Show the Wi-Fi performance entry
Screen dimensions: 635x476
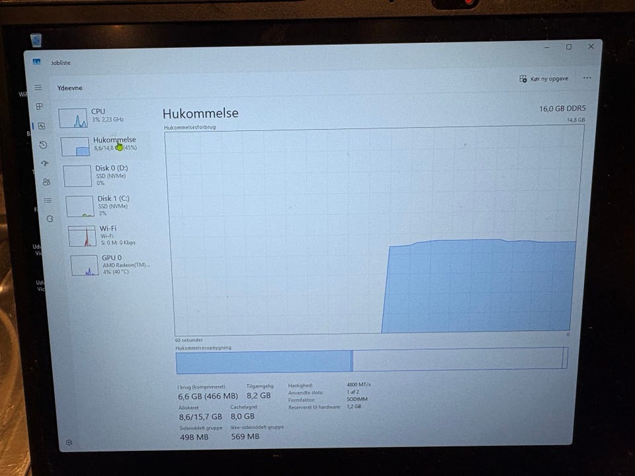click(x=110, y=235)
